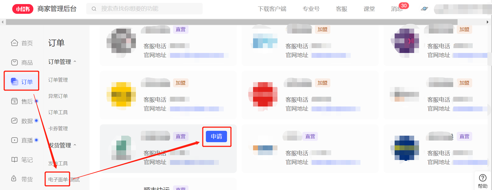Open the 首页 home icon

tap(14, 43)
